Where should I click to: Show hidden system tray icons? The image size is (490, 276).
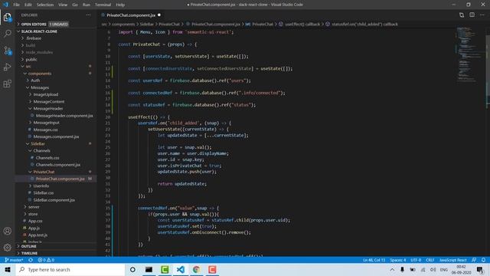pos(392,270)
